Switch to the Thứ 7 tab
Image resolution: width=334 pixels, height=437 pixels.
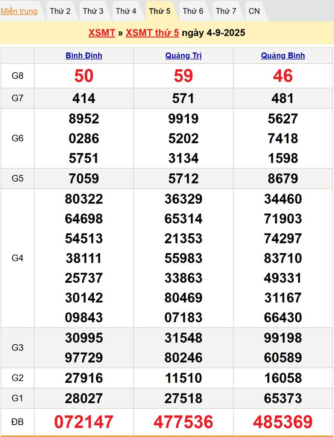coord(226,11)
